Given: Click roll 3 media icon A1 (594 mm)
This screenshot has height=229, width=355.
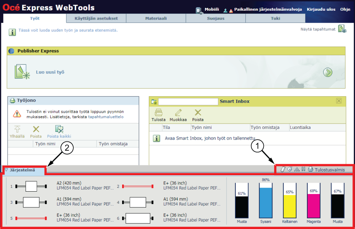Looking at the screenshot, I should [31, 202].
